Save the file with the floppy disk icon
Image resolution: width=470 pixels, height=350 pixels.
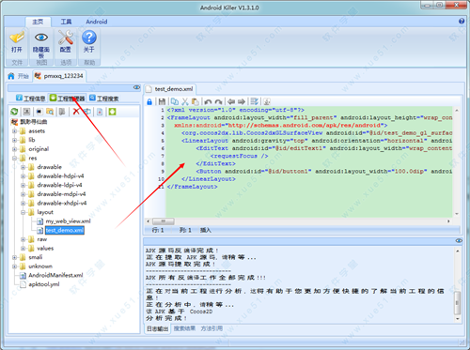coord(162,101)
